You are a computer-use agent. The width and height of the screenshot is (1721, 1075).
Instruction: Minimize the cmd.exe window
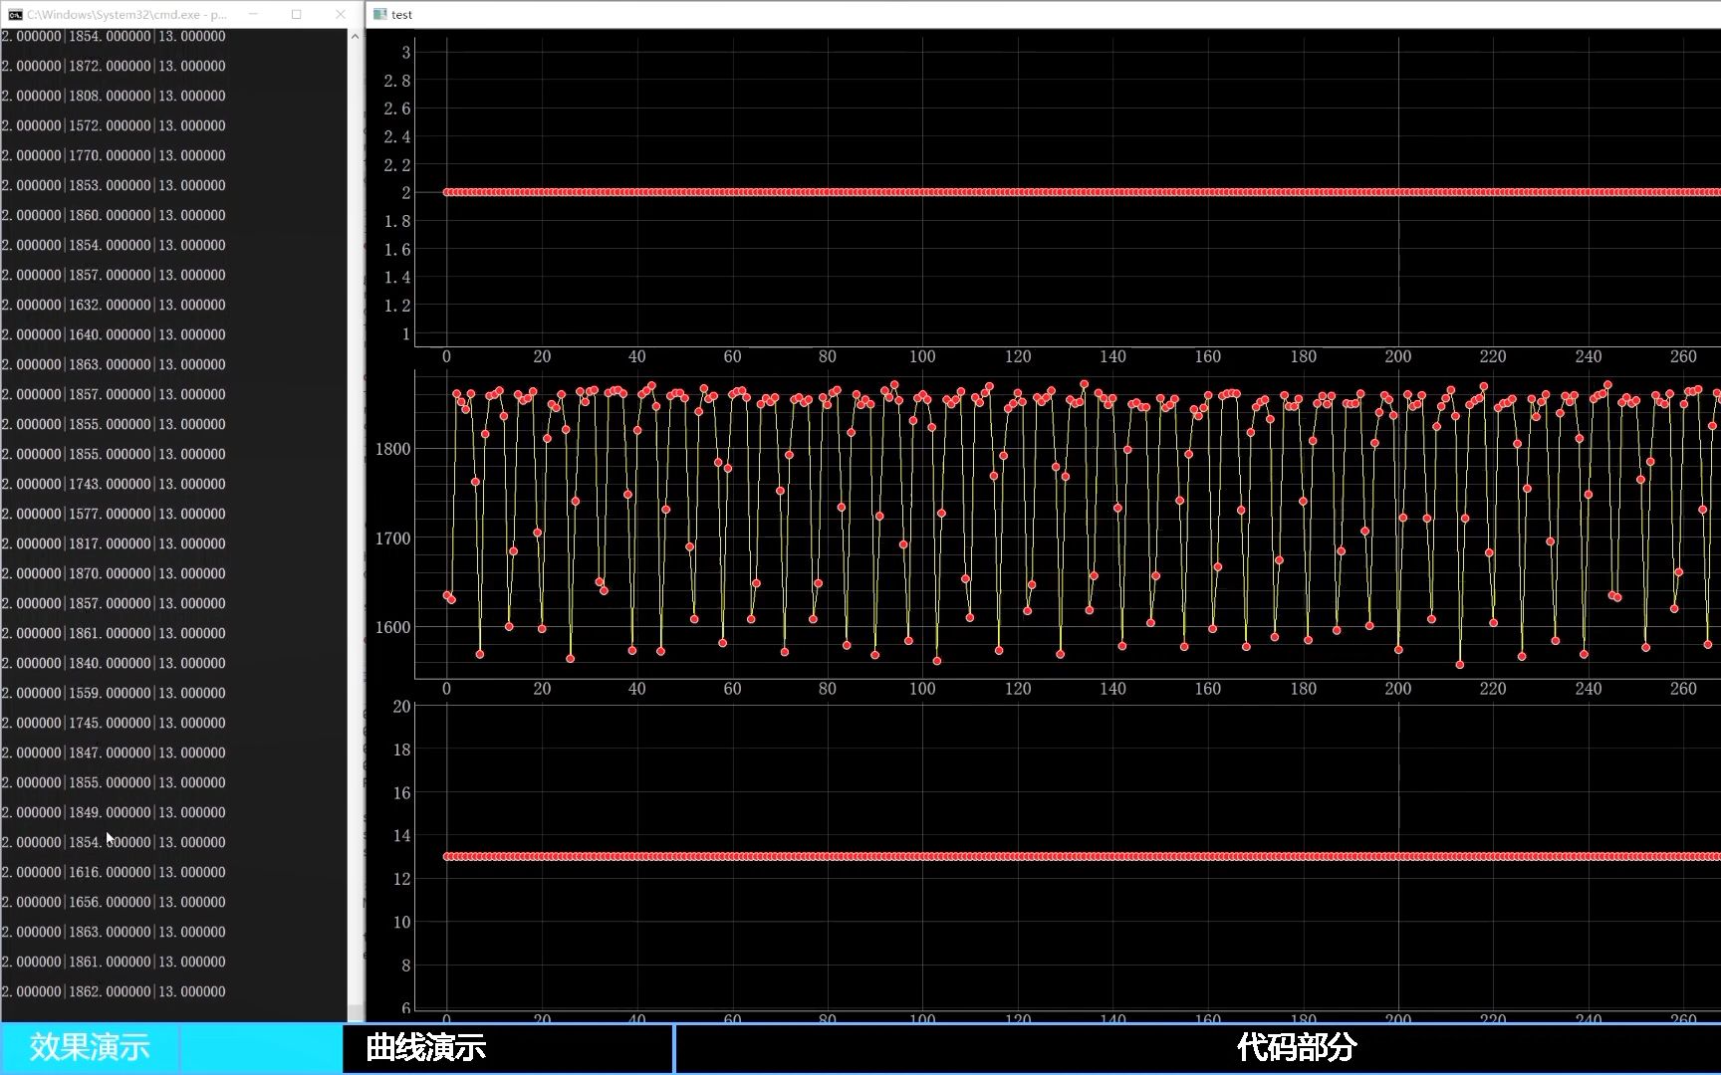click(x=253, y=14)
